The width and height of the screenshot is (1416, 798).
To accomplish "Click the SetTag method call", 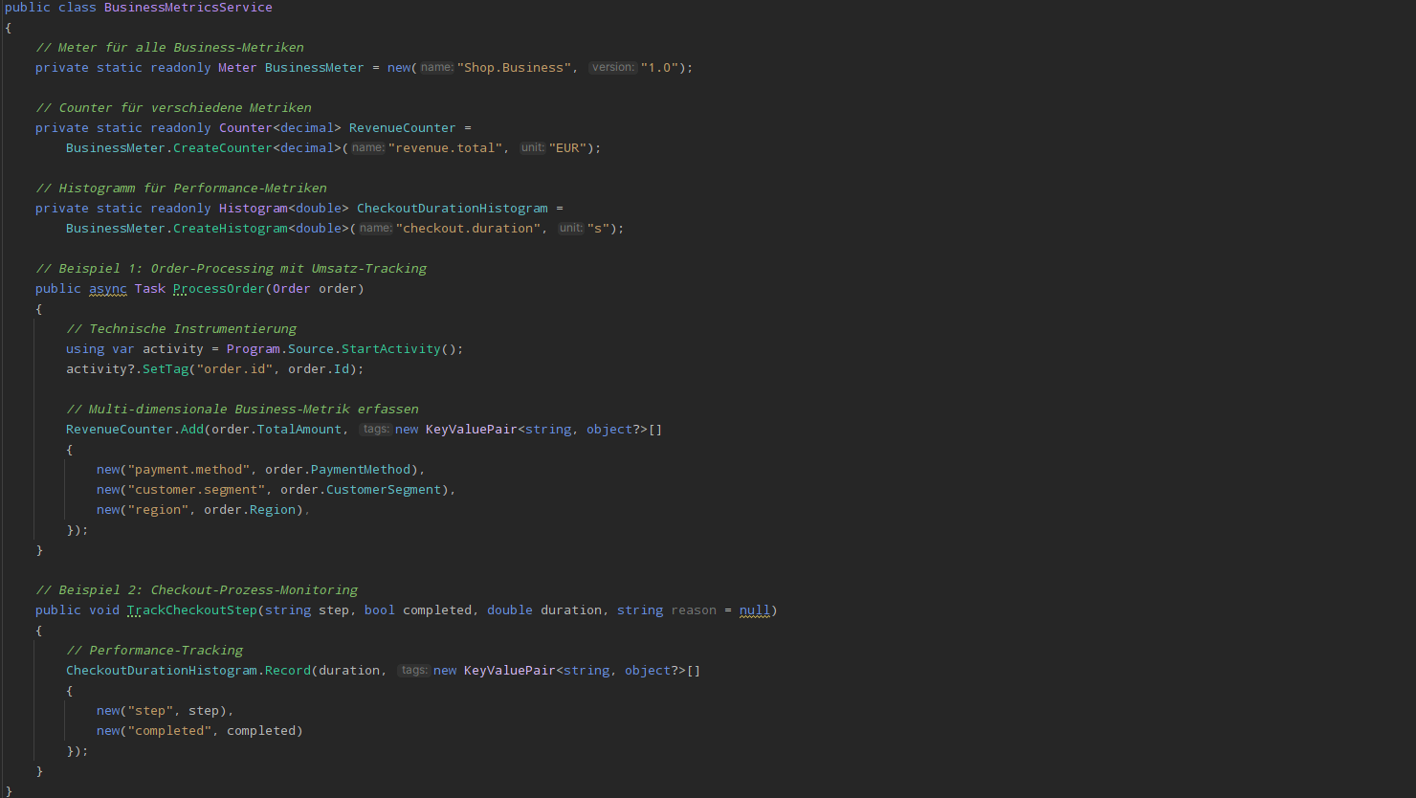I will pyautogui.click(x=166, y=369).
